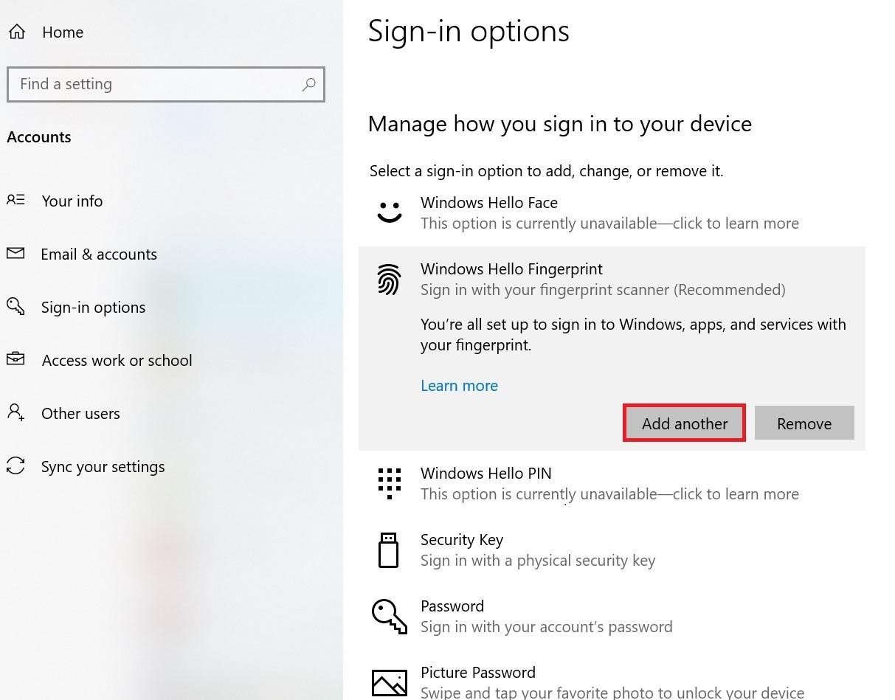
Task: Click the Picture Password image icon
Action: point(389,682)
